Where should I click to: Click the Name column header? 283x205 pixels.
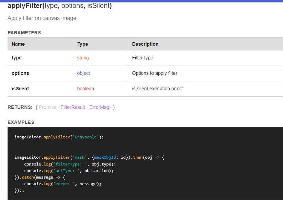pyautogui.click(x=18, y=44)
